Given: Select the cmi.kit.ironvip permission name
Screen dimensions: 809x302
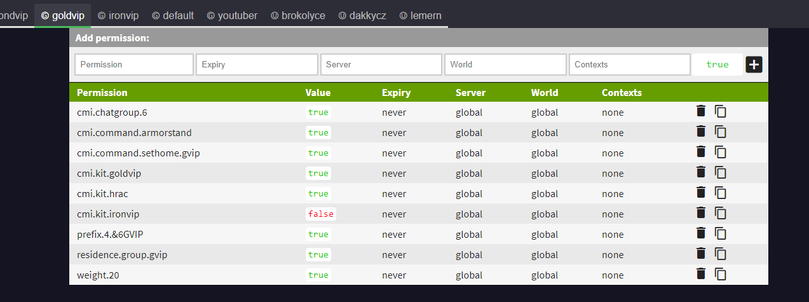Looking at the screenshot, I should pos(108,214).
